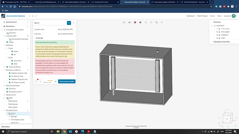Click the download results icon
The image size is (239, 134).
pyautogui.click(x=41, y=82)
